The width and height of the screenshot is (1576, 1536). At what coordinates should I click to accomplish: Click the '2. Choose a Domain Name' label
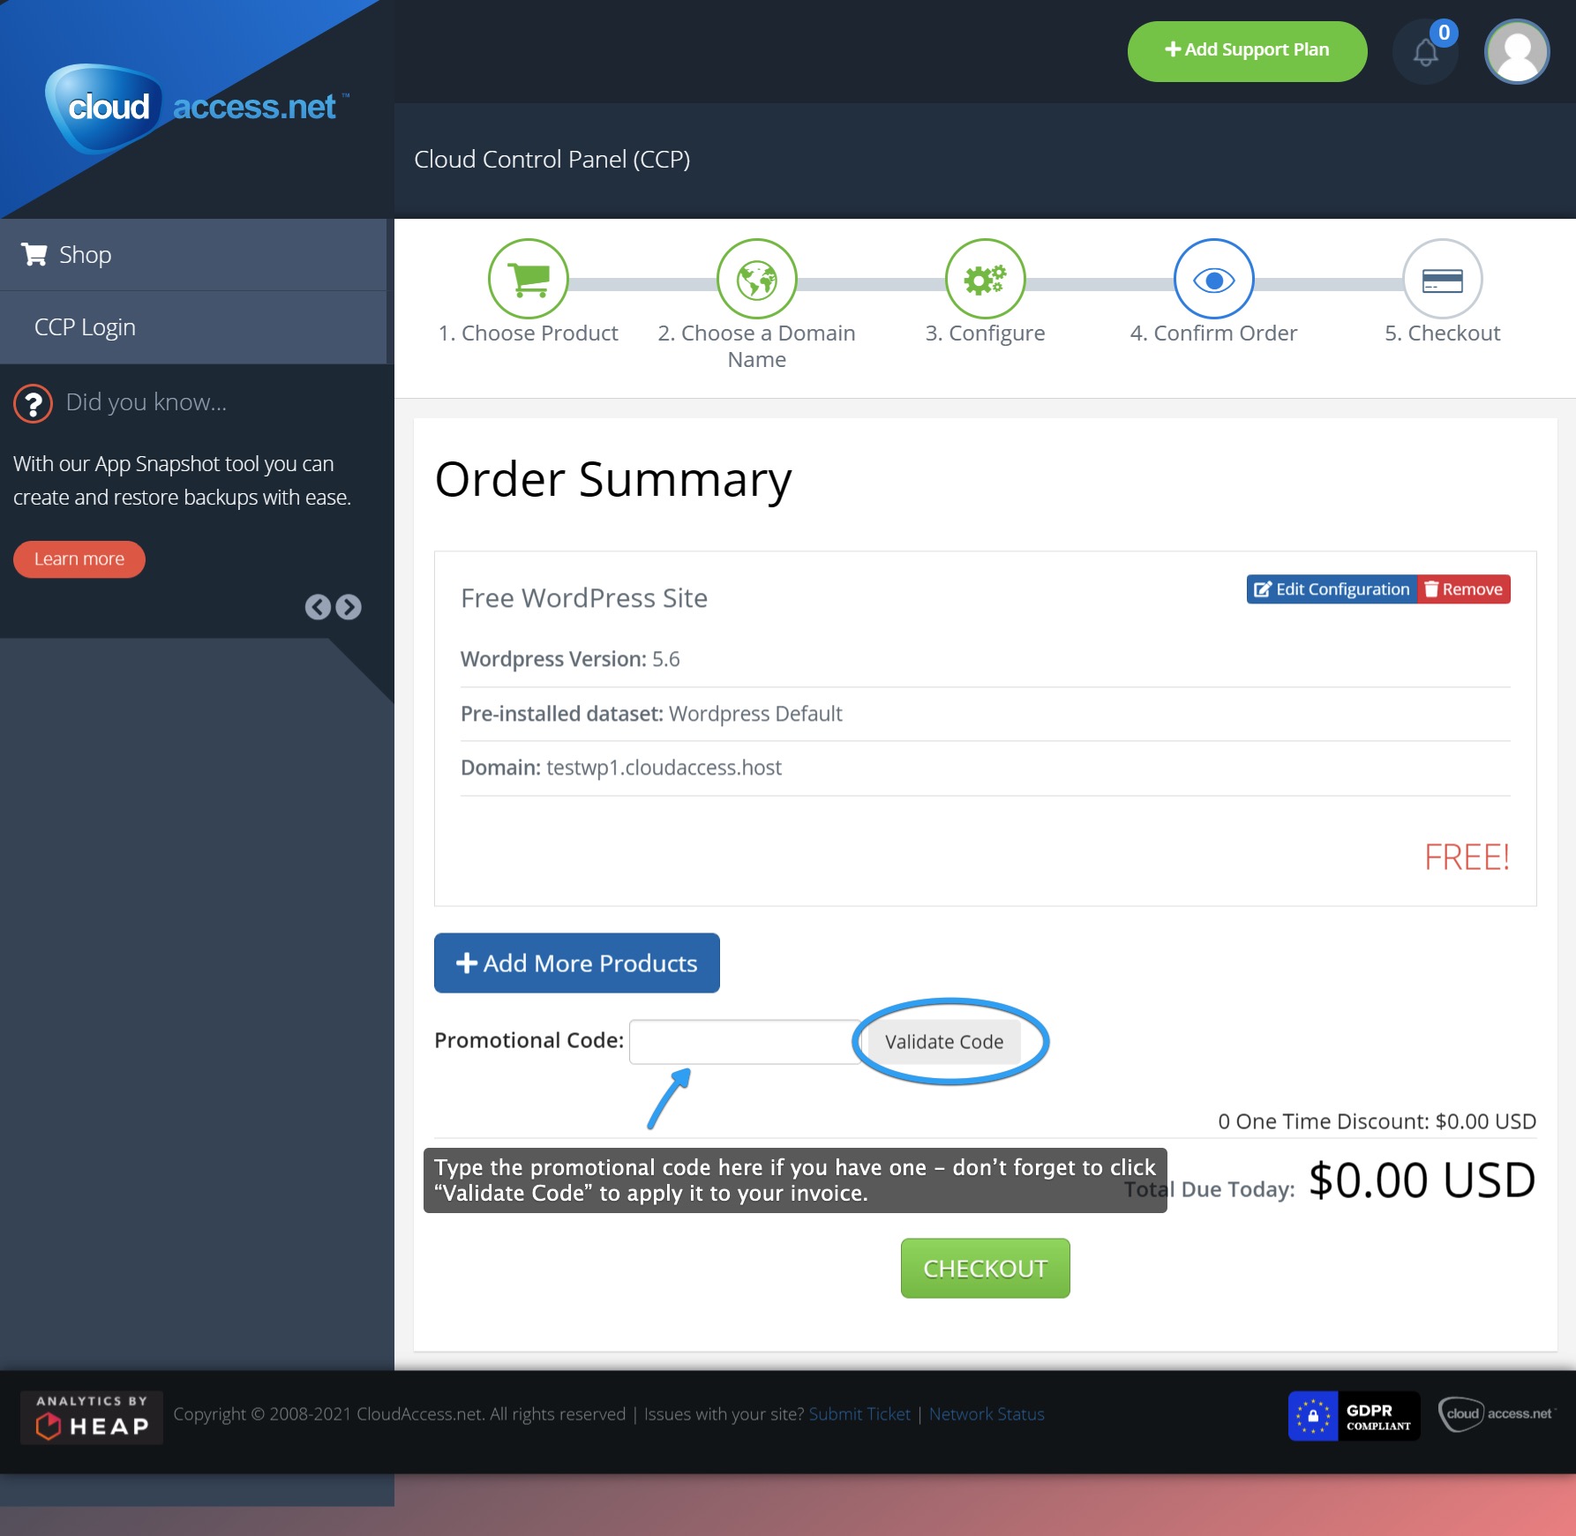757,346
